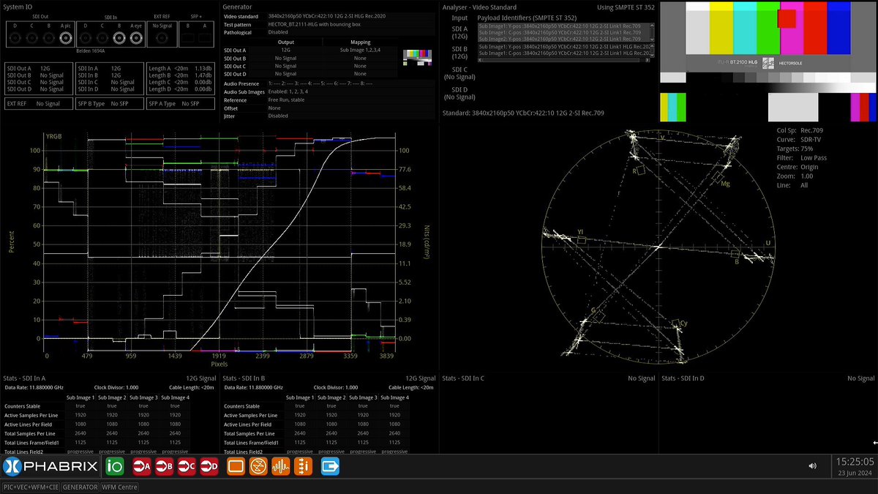The height and width of the screenshot is (494, 878).
Task: Click the Zoom: 1.00 setting
Action: pos(795,176)
